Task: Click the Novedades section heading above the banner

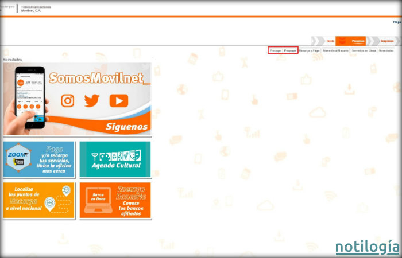Action: click(12, 60)
